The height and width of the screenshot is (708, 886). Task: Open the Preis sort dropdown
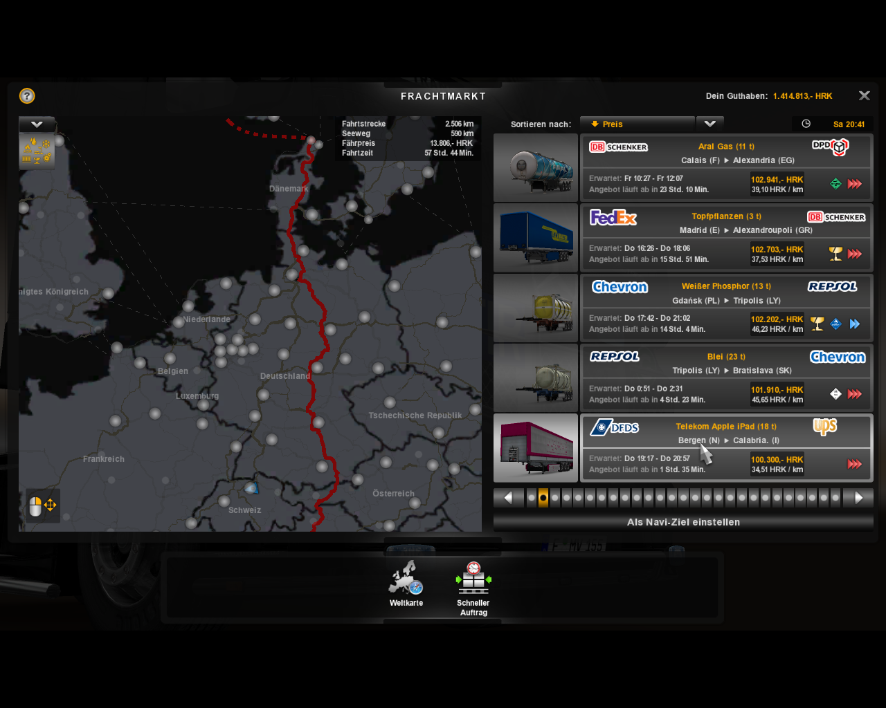[x=637, y=124]
